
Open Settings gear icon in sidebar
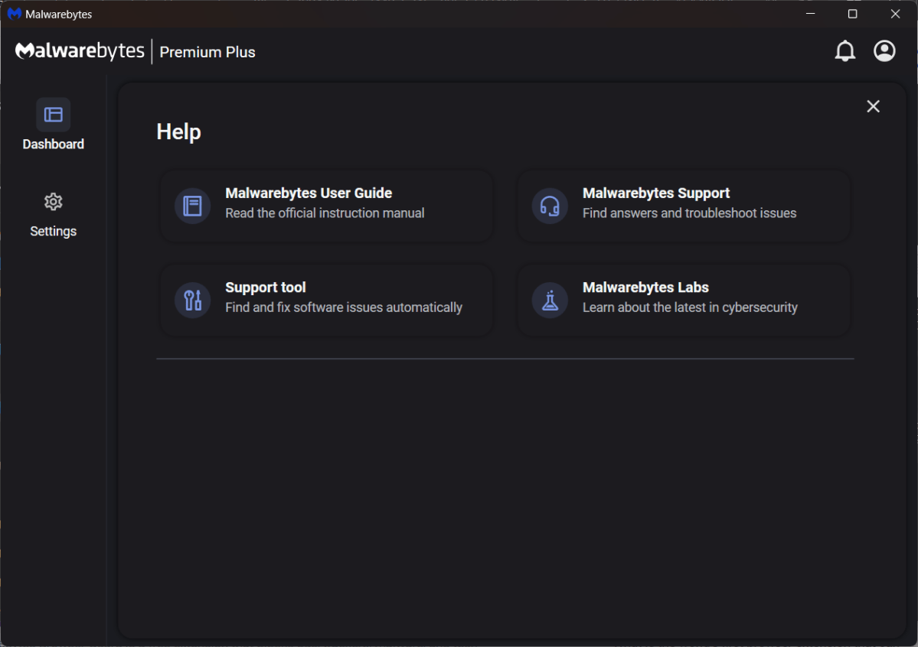pyautogui.click(x=54, y=202)
